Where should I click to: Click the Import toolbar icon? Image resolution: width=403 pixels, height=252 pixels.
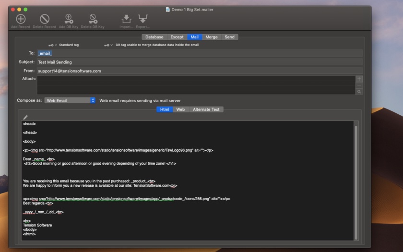pyautogui.click(x=126, y=19)
